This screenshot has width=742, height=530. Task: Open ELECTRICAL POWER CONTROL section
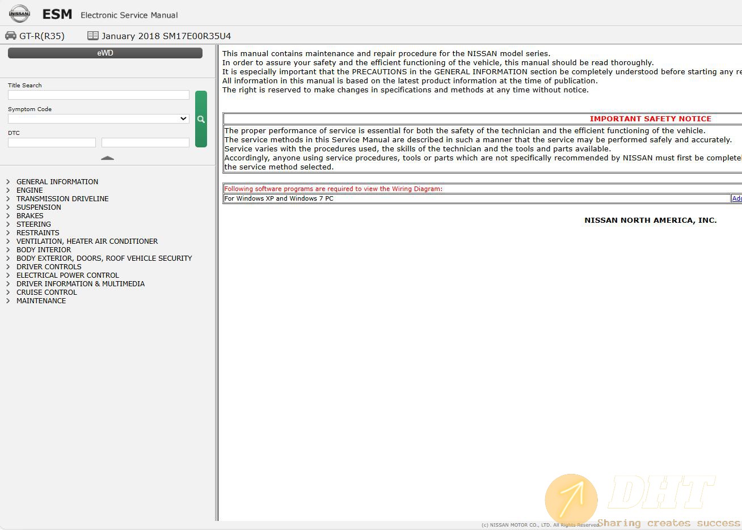coord(68,275)
